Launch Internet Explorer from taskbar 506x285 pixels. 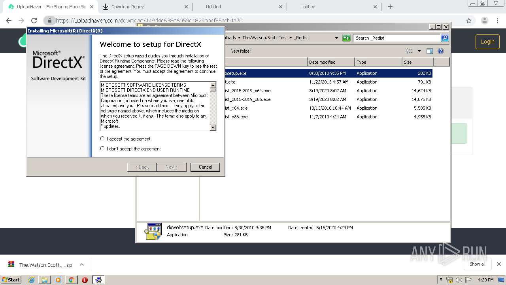pyautogui.click(x=31, y=280)
